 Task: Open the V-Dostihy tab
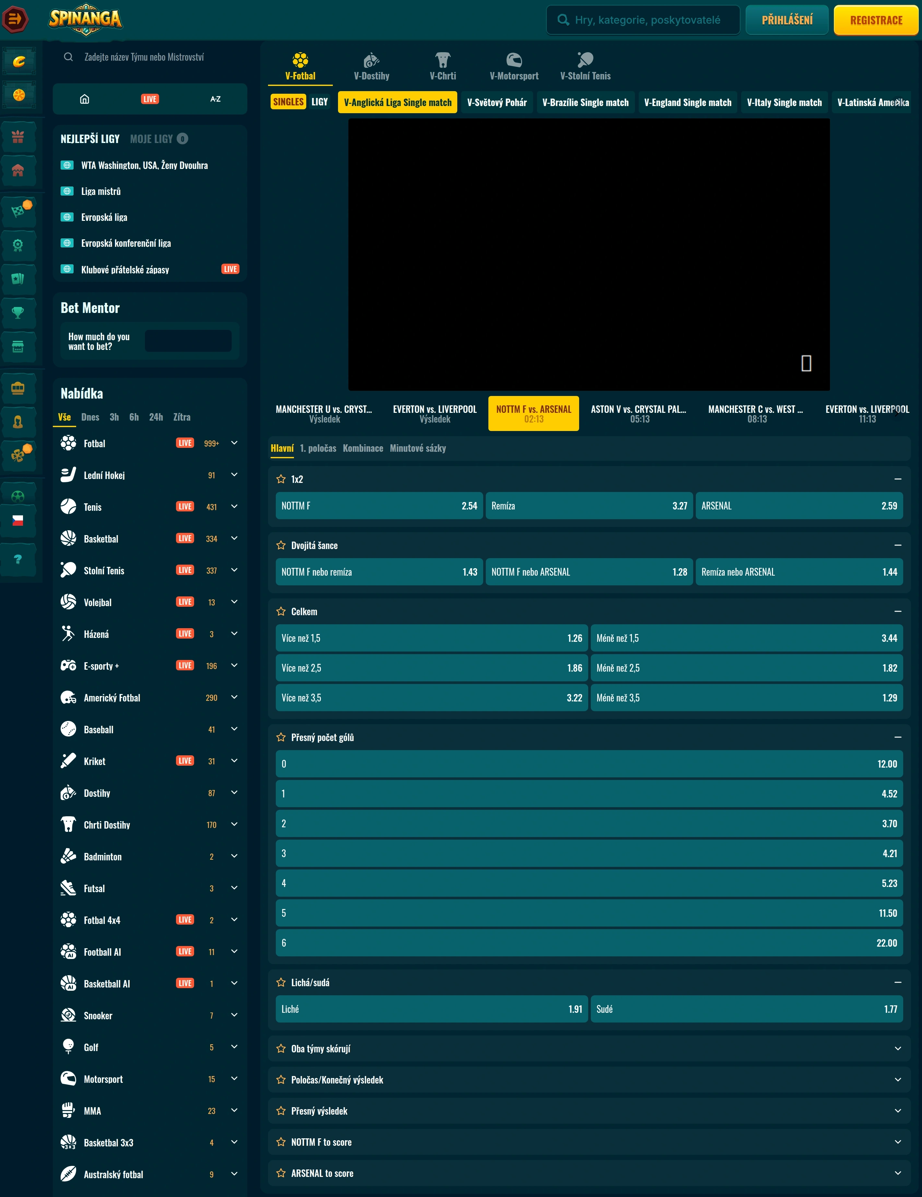click(x=371, y=66)
